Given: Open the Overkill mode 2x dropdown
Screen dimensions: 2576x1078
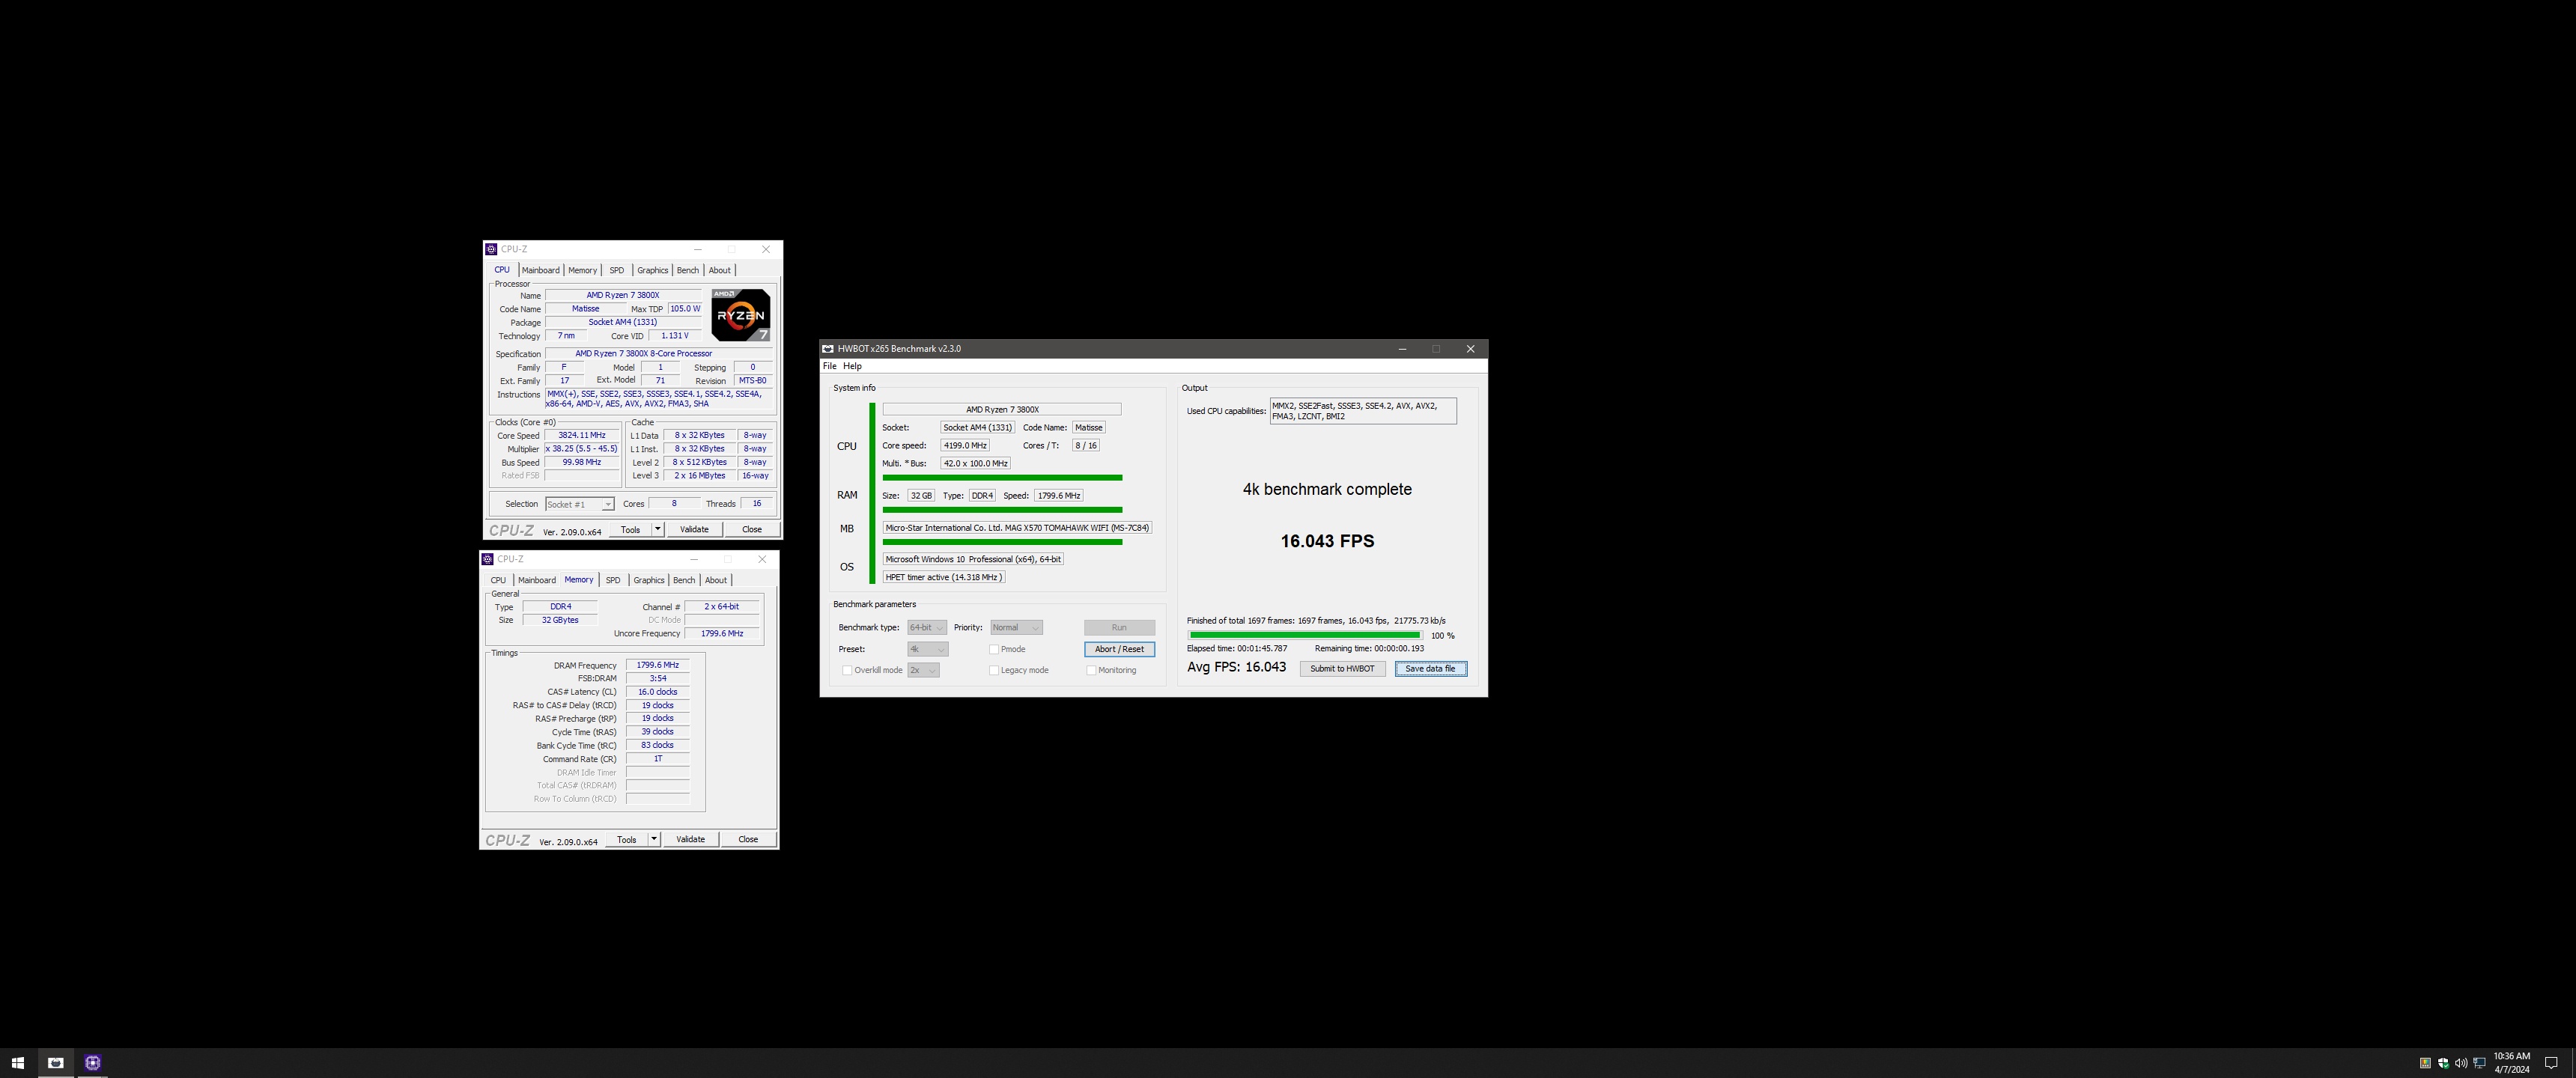Looking at the screenshot, I should click(923, 671).
